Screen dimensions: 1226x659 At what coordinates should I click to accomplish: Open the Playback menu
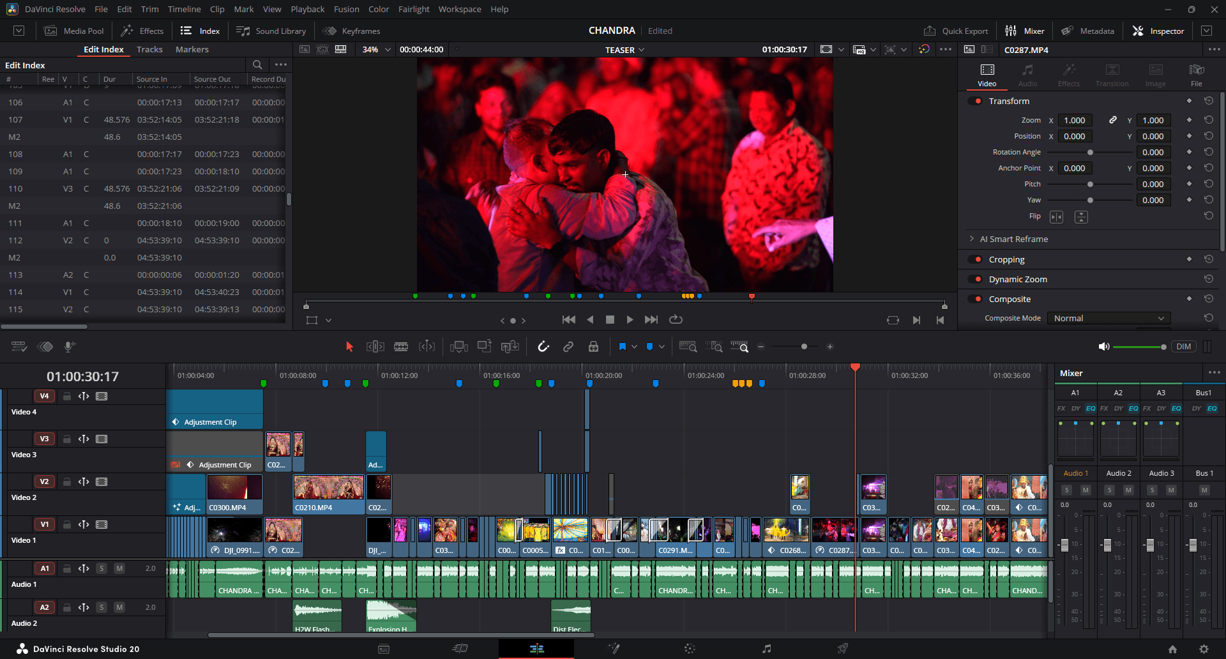307,9
